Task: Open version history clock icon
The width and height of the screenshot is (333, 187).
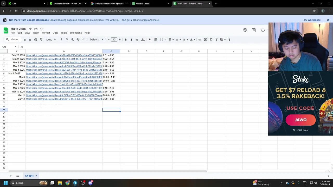Action: pos(245,30)
